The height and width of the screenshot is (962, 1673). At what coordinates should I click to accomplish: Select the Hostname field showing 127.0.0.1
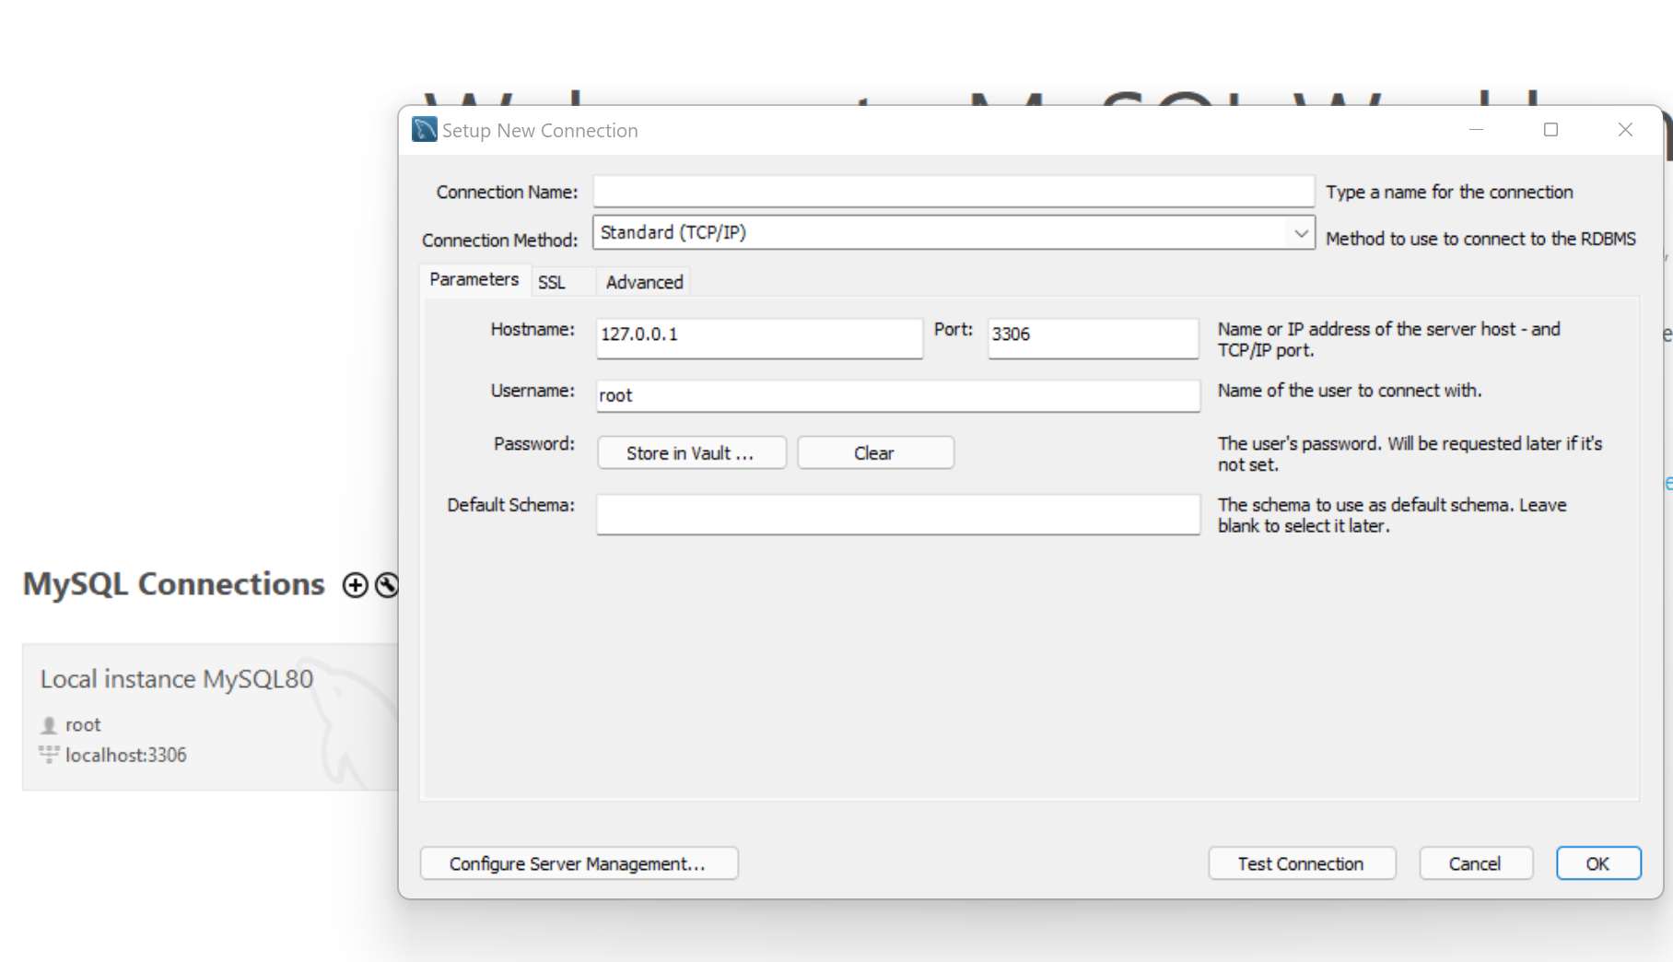[759, 337]
